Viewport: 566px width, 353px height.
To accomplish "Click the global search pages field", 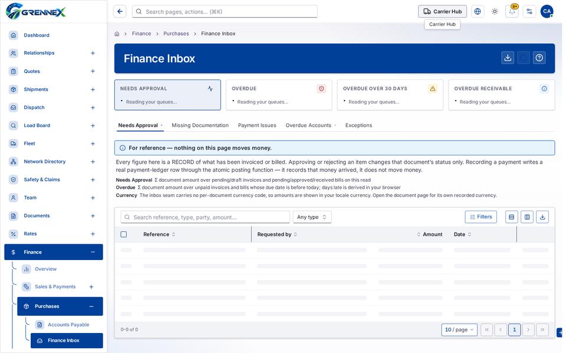I will click(225, 12).
